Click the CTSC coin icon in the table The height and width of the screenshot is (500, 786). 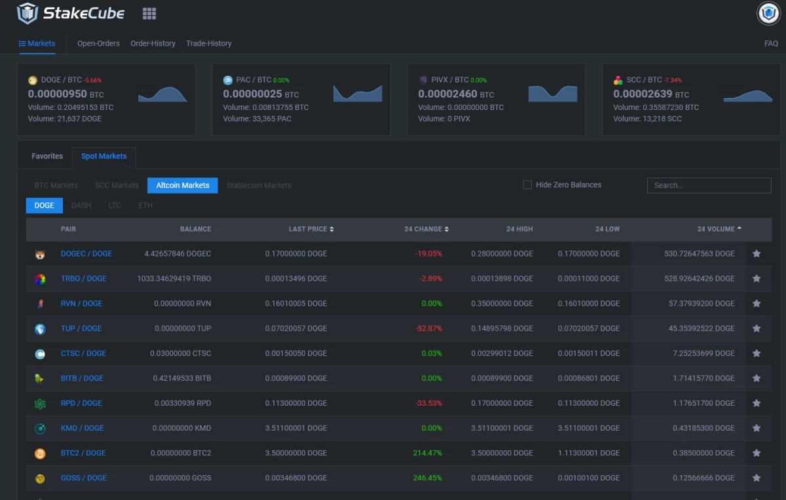tap(40, 353)
